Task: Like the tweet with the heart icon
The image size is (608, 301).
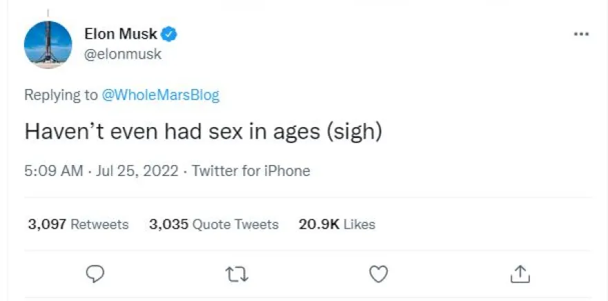Action: 379,274
